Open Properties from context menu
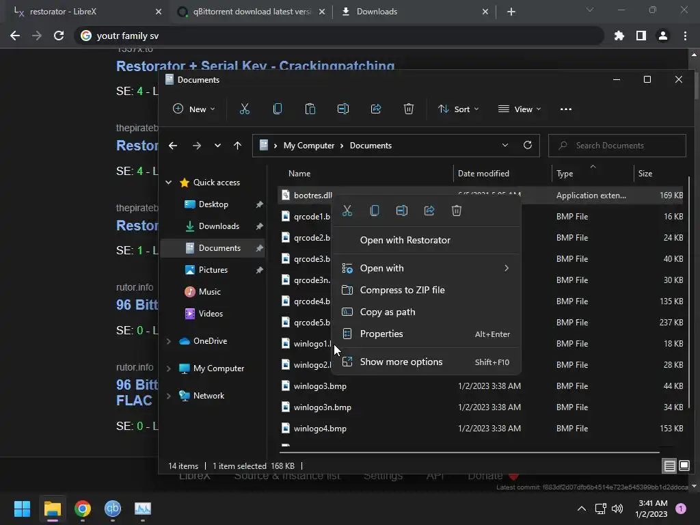The image size is (700, 525). 427,334
